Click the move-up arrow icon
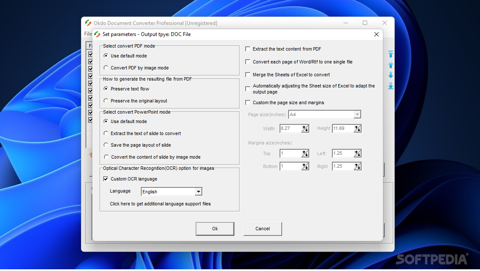The width and height of the screenshot is (480, 271). point(391,65)
